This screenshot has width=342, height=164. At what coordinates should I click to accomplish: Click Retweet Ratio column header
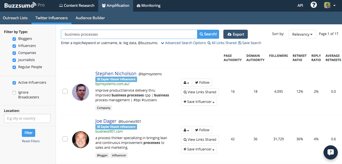coord(299,58)
